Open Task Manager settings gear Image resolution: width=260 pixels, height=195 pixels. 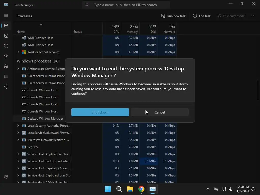pos(6,177)
